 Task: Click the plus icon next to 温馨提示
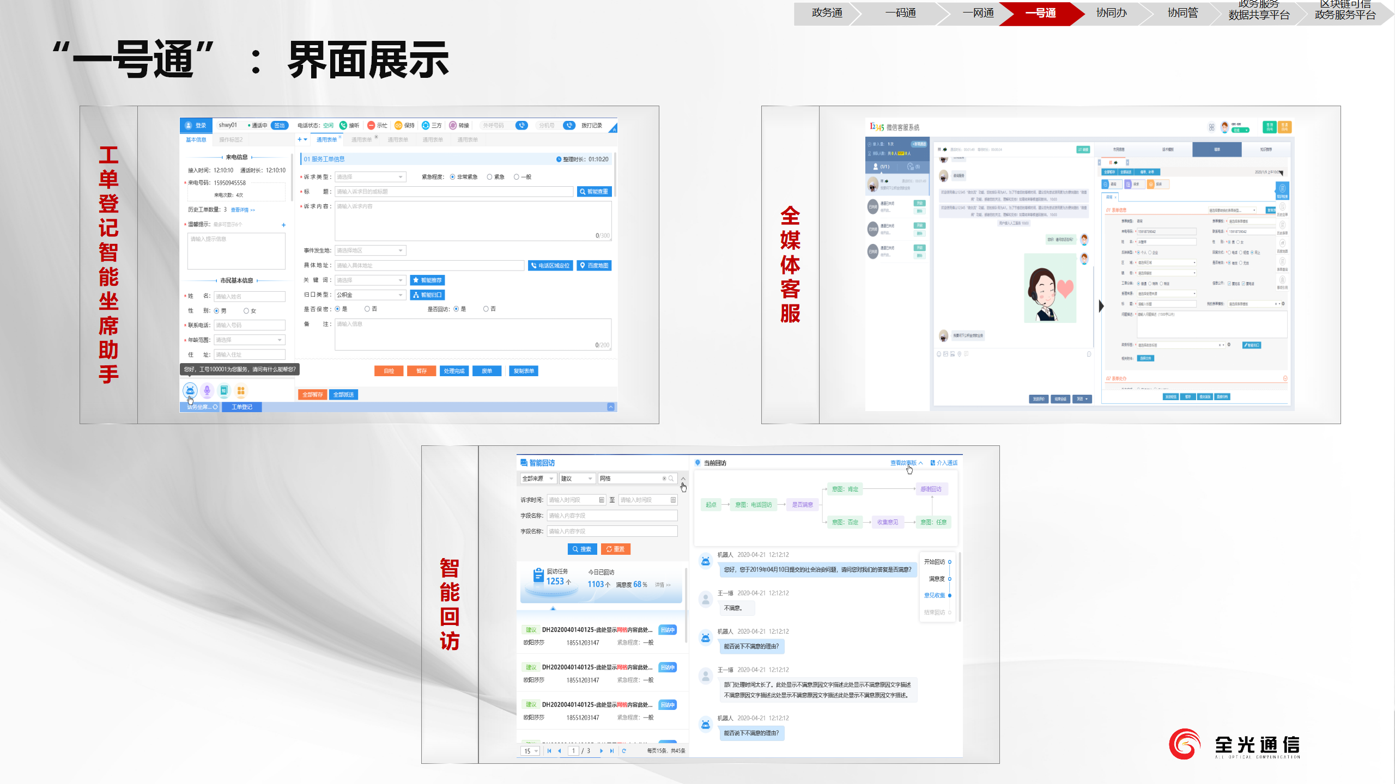(283, 225)
